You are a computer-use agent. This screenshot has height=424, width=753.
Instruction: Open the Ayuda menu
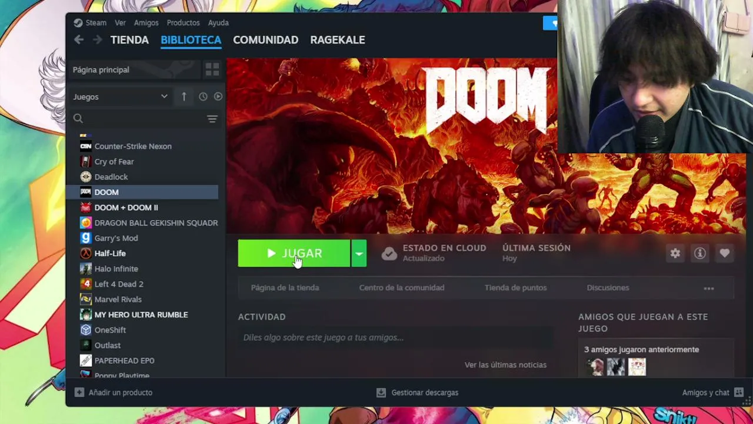218,23
